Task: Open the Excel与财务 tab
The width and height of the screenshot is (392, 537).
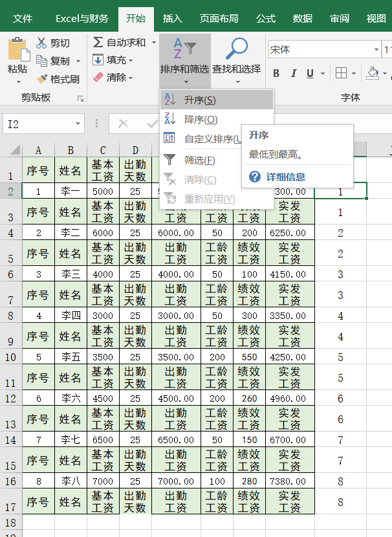Action: 82,19
